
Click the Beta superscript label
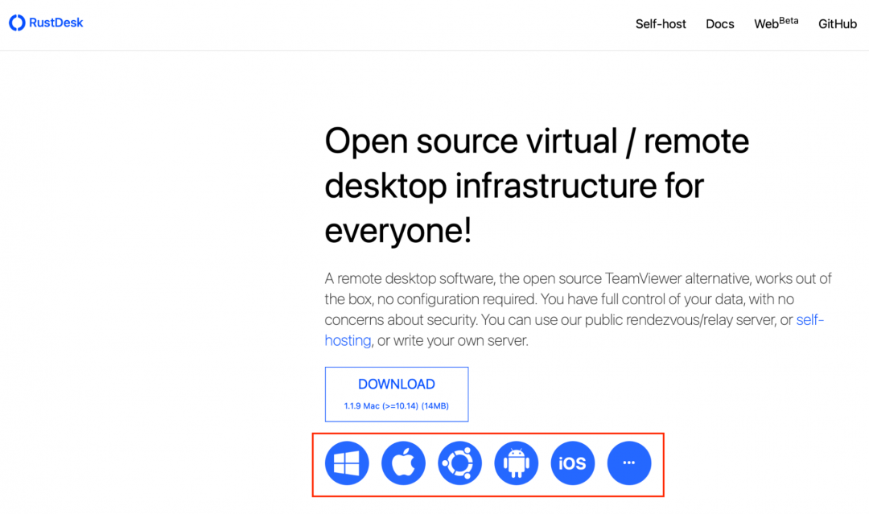(x=789, y=20)
